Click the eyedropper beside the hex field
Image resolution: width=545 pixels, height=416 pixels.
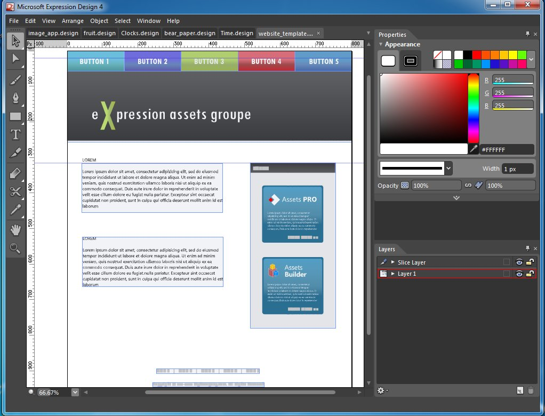tap(473, 149)
